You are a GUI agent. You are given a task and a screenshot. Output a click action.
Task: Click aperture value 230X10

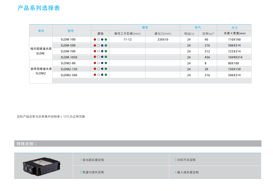[x=163, y=40]
